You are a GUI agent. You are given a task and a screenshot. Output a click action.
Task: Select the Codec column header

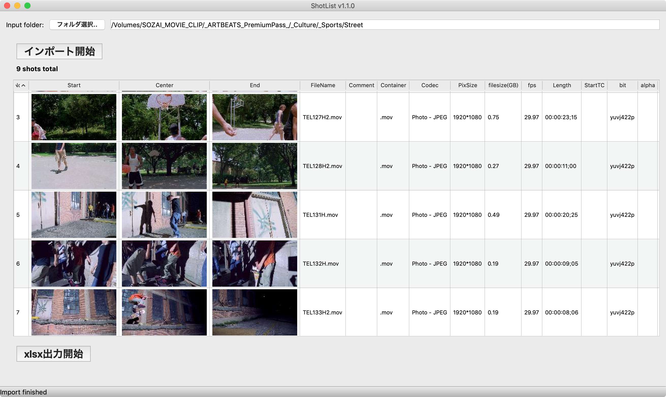coord(429,85)
